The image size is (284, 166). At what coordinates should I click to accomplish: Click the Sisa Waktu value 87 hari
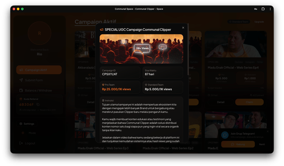tap(149, 74)
